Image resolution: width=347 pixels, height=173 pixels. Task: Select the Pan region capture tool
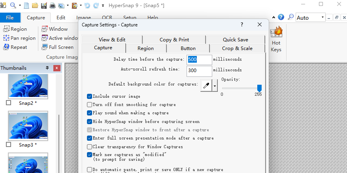tap(19, 38)
